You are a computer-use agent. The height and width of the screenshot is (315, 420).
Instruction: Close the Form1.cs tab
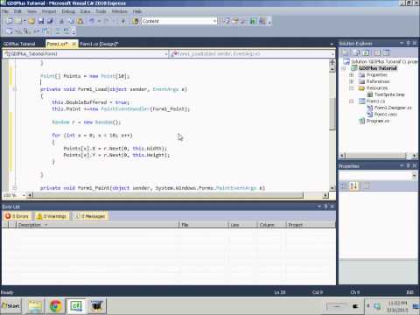(74, 44)
